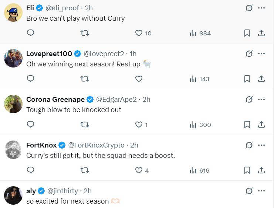Open Grok explain icon on Lovepreet100's tweet

pyautogui.click(x=249, y=53)
